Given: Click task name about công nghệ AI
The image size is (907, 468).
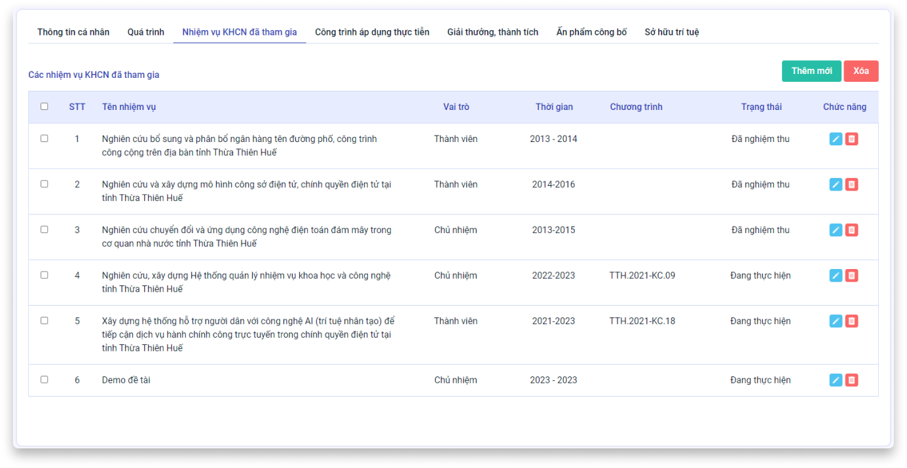Looking at the screenshot, I should [x=248, y=334].
